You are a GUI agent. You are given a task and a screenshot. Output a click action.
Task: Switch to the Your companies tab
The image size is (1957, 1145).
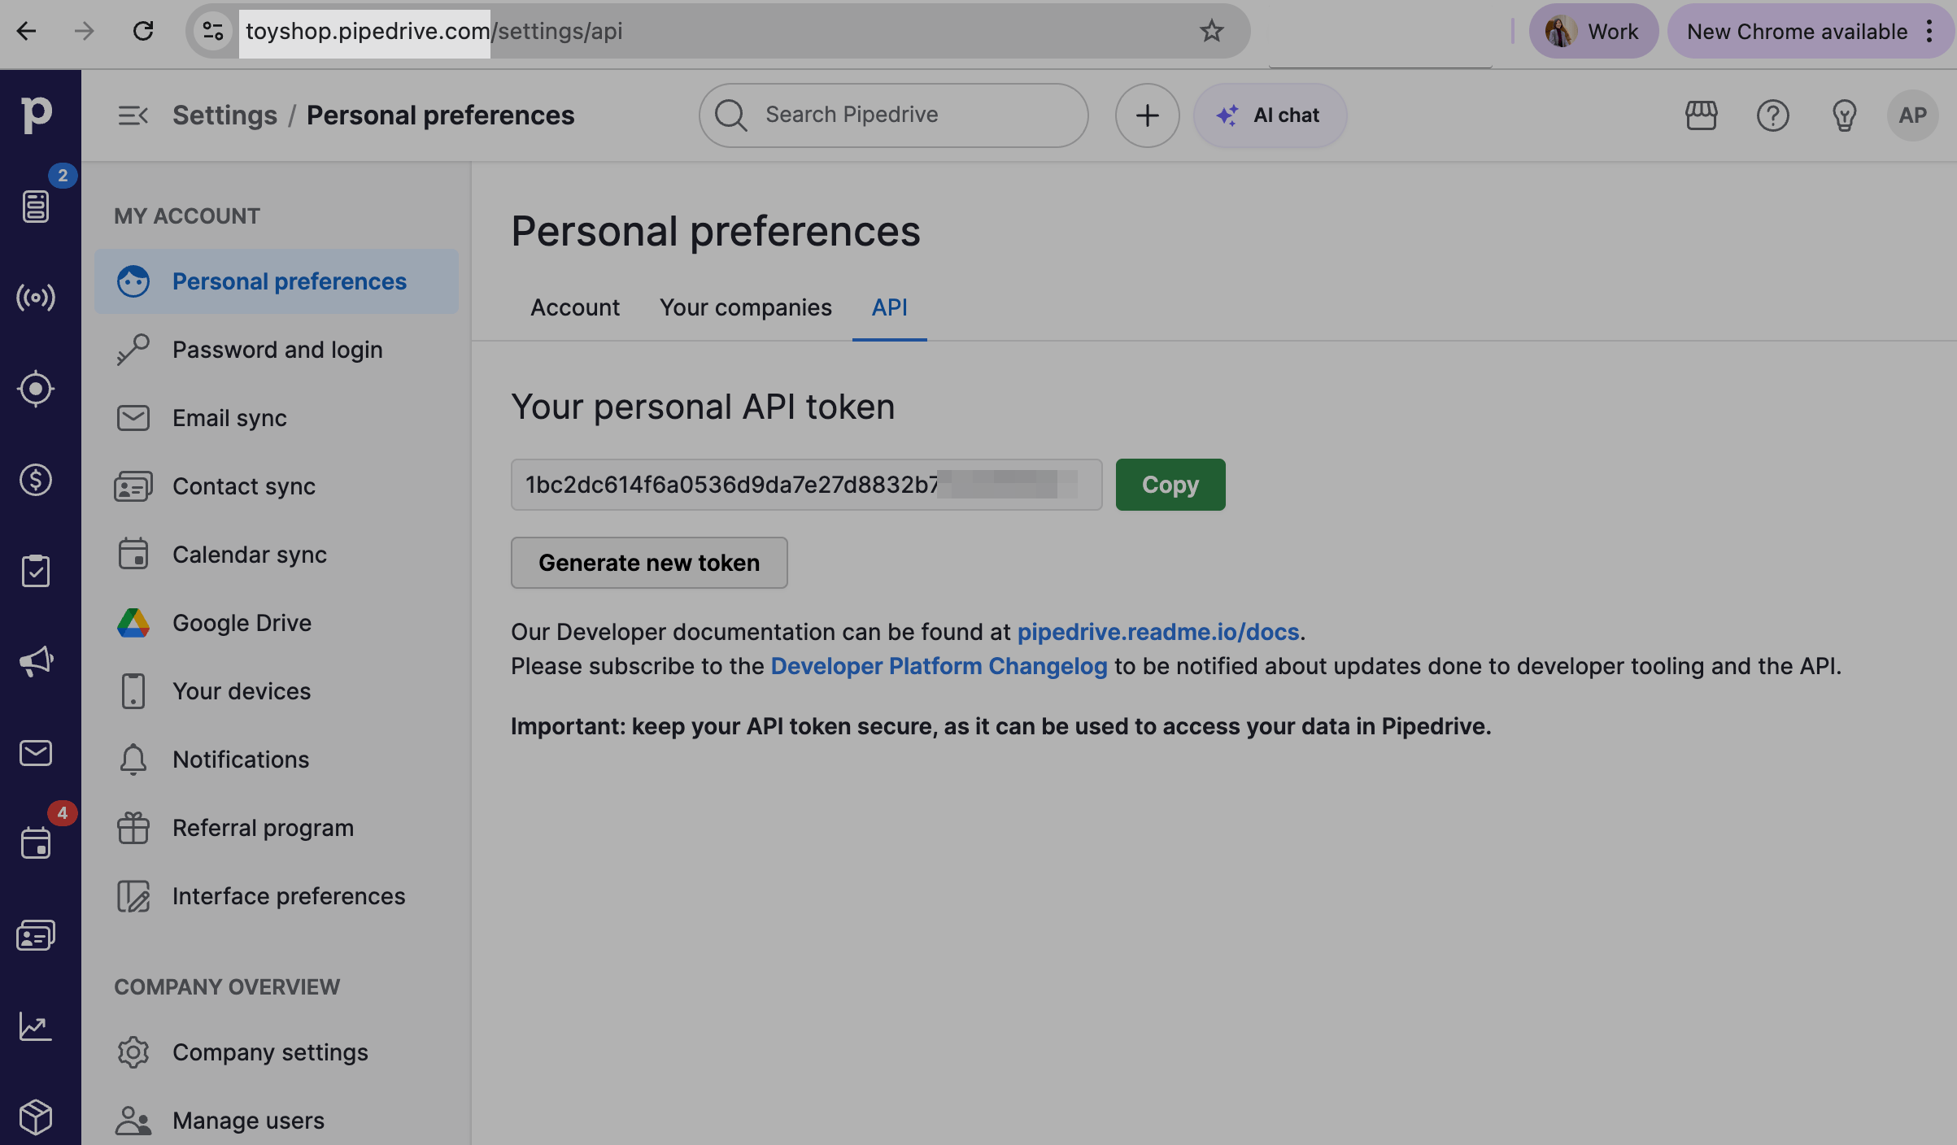tap(745, 307)
